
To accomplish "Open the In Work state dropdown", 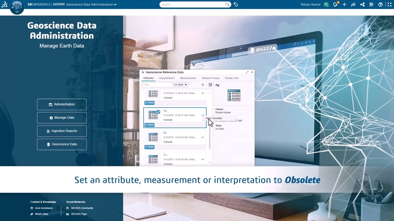I will [181, 85].
